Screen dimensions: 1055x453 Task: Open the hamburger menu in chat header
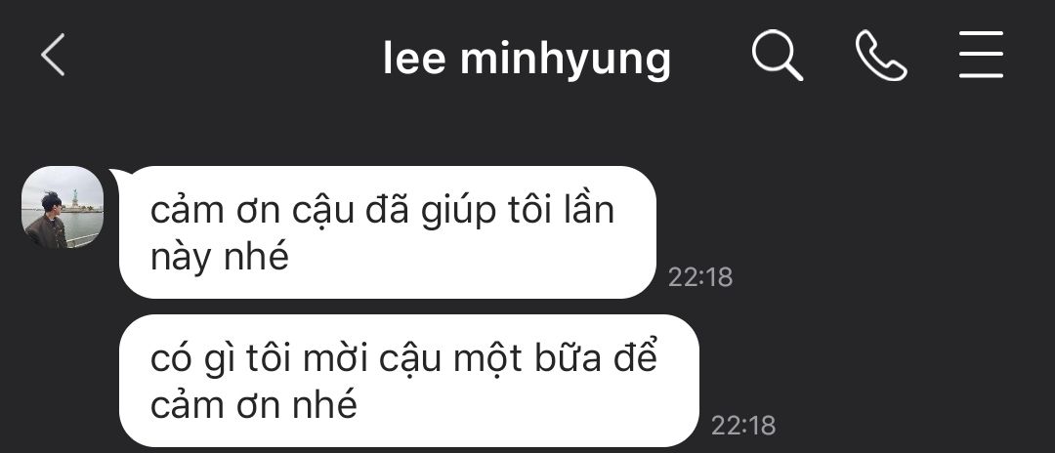pyautogui.click(x=981, y=55)
